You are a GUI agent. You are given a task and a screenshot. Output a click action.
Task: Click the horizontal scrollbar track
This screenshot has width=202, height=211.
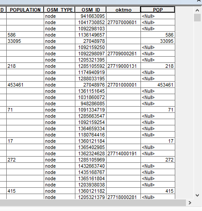pyautogui.click(x=93, y=203)
